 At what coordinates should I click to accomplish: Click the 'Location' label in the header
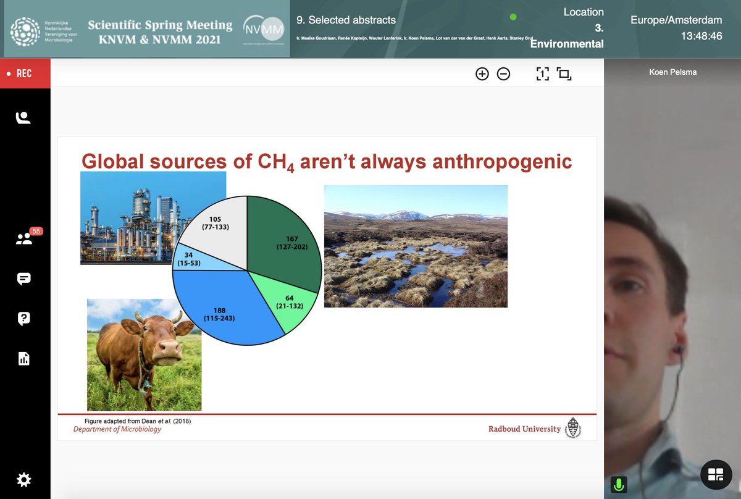click(x=584, y=12)
